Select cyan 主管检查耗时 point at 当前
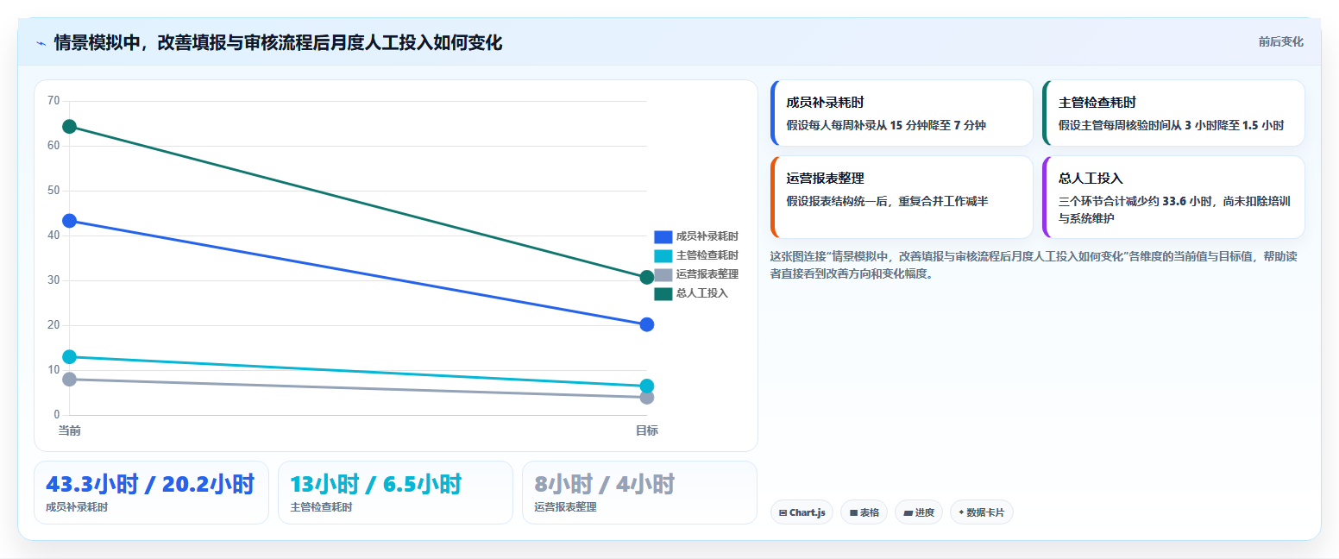 coord(70,357)
